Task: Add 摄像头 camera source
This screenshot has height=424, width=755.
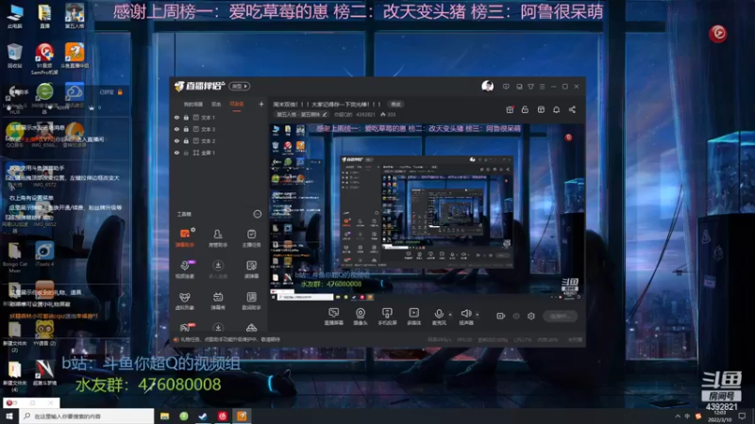Action: pos(361,317)
